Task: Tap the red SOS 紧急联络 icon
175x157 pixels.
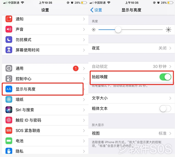Action: click(x=9, y=130)
